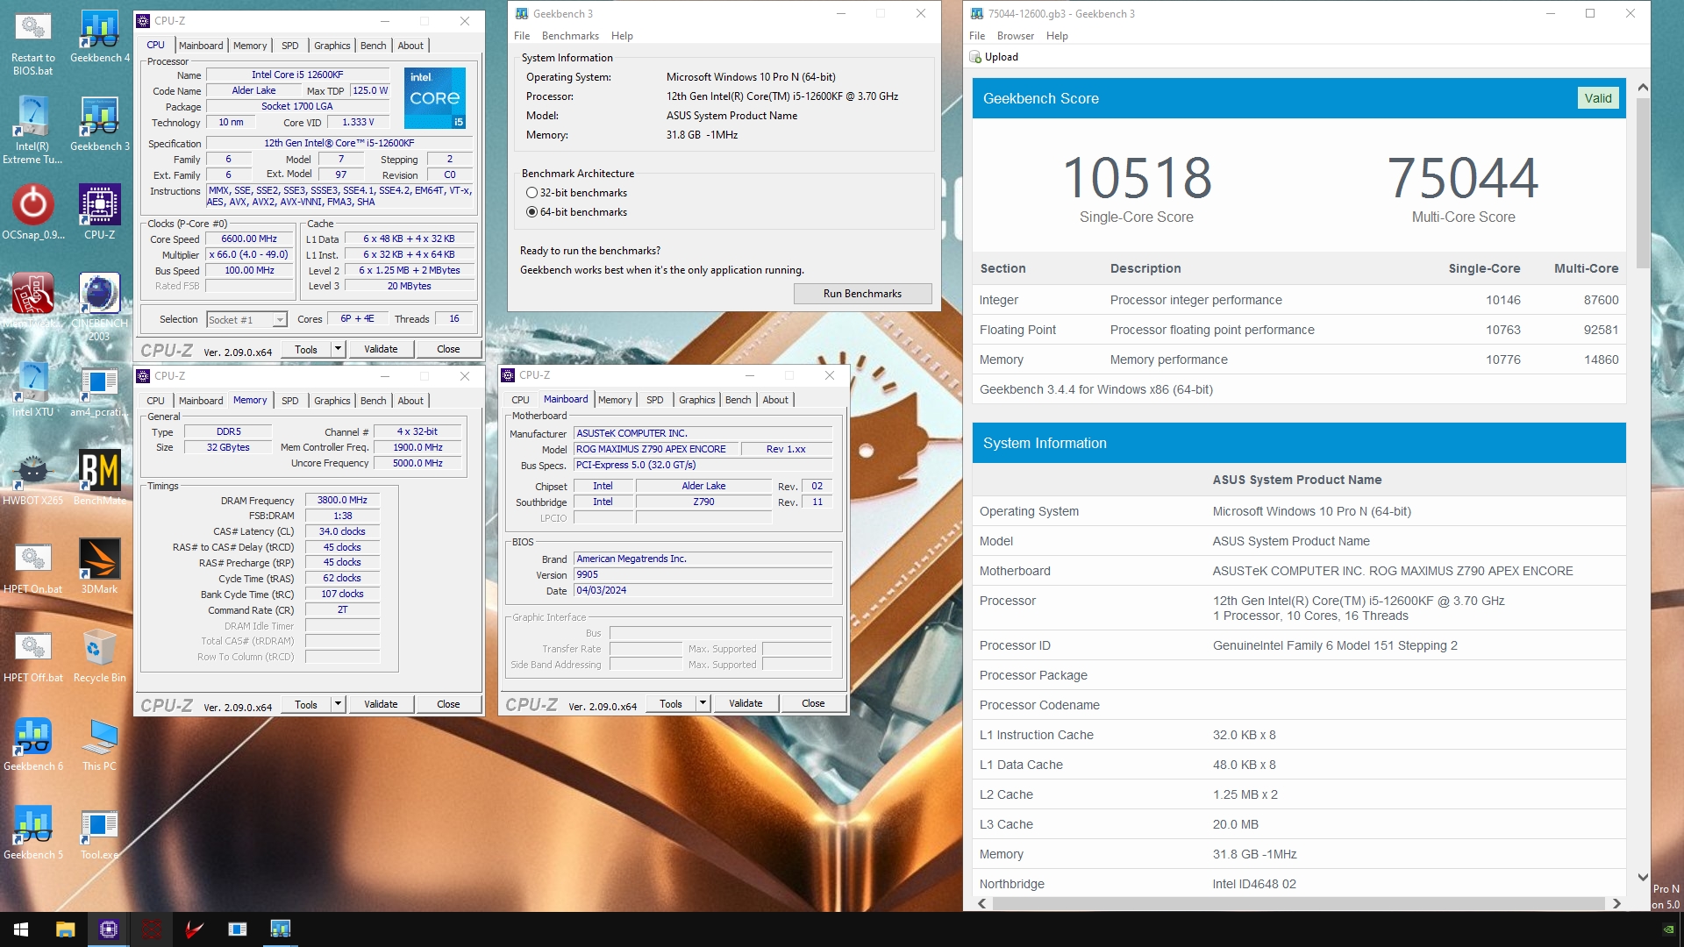Image resolution: width=1684 pixels, height=947 pixels.
Task: Open File menu in Geekbench 3 window
Action: click(x=522, y=36)
